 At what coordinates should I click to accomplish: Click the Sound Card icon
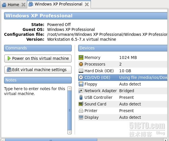[x=81, y=104]
